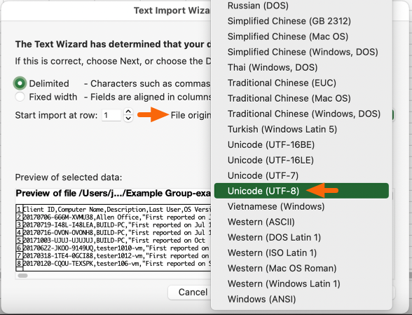Choose Unicode (UTF-16LE) encoding
This screenshot has height=315, width=412.
pos(301,160)
